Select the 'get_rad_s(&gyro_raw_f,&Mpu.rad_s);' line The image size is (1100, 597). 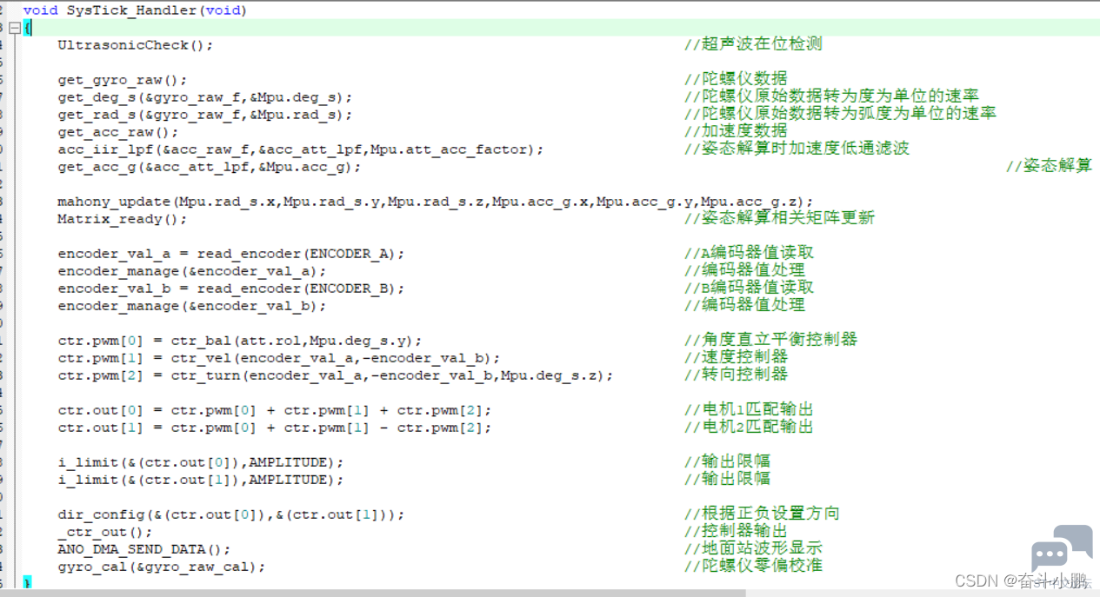(x=204, y=114)
